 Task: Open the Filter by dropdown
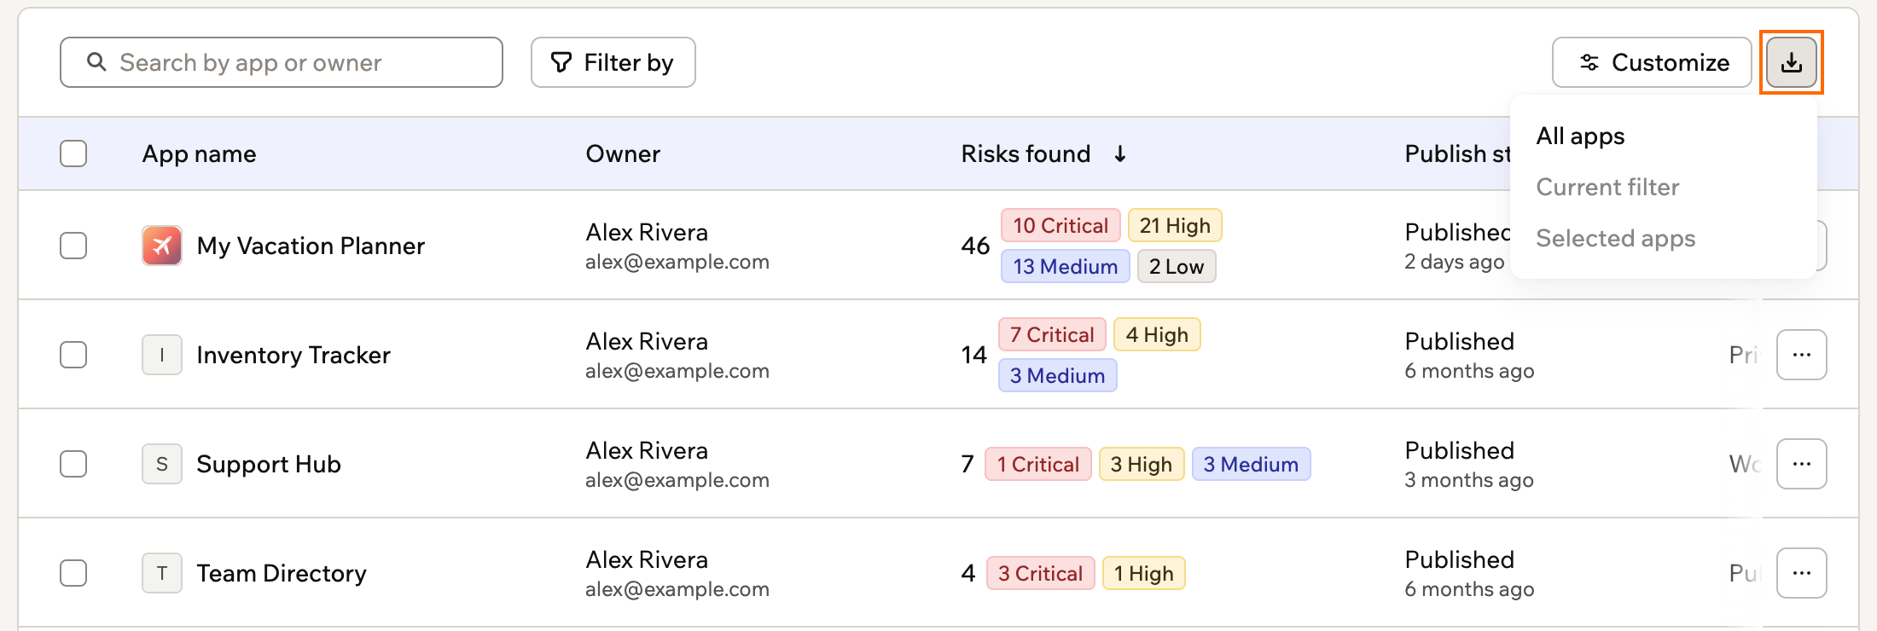click(x=613, y=62)
